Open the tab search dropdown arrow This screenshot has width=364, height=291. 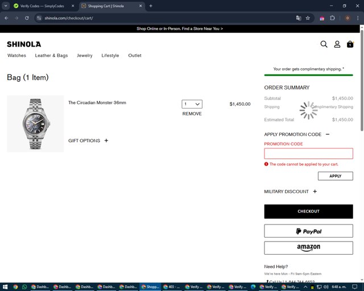[6, 6]
